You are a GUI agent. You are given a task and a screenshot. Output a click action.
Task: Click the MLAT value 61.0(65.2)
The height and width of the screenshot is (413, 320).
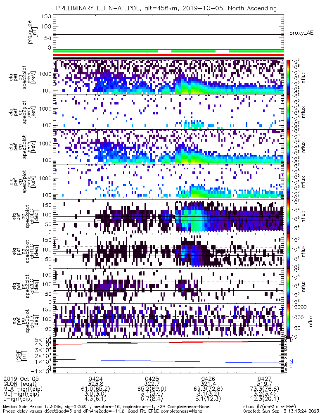click(x=96, y=389)
